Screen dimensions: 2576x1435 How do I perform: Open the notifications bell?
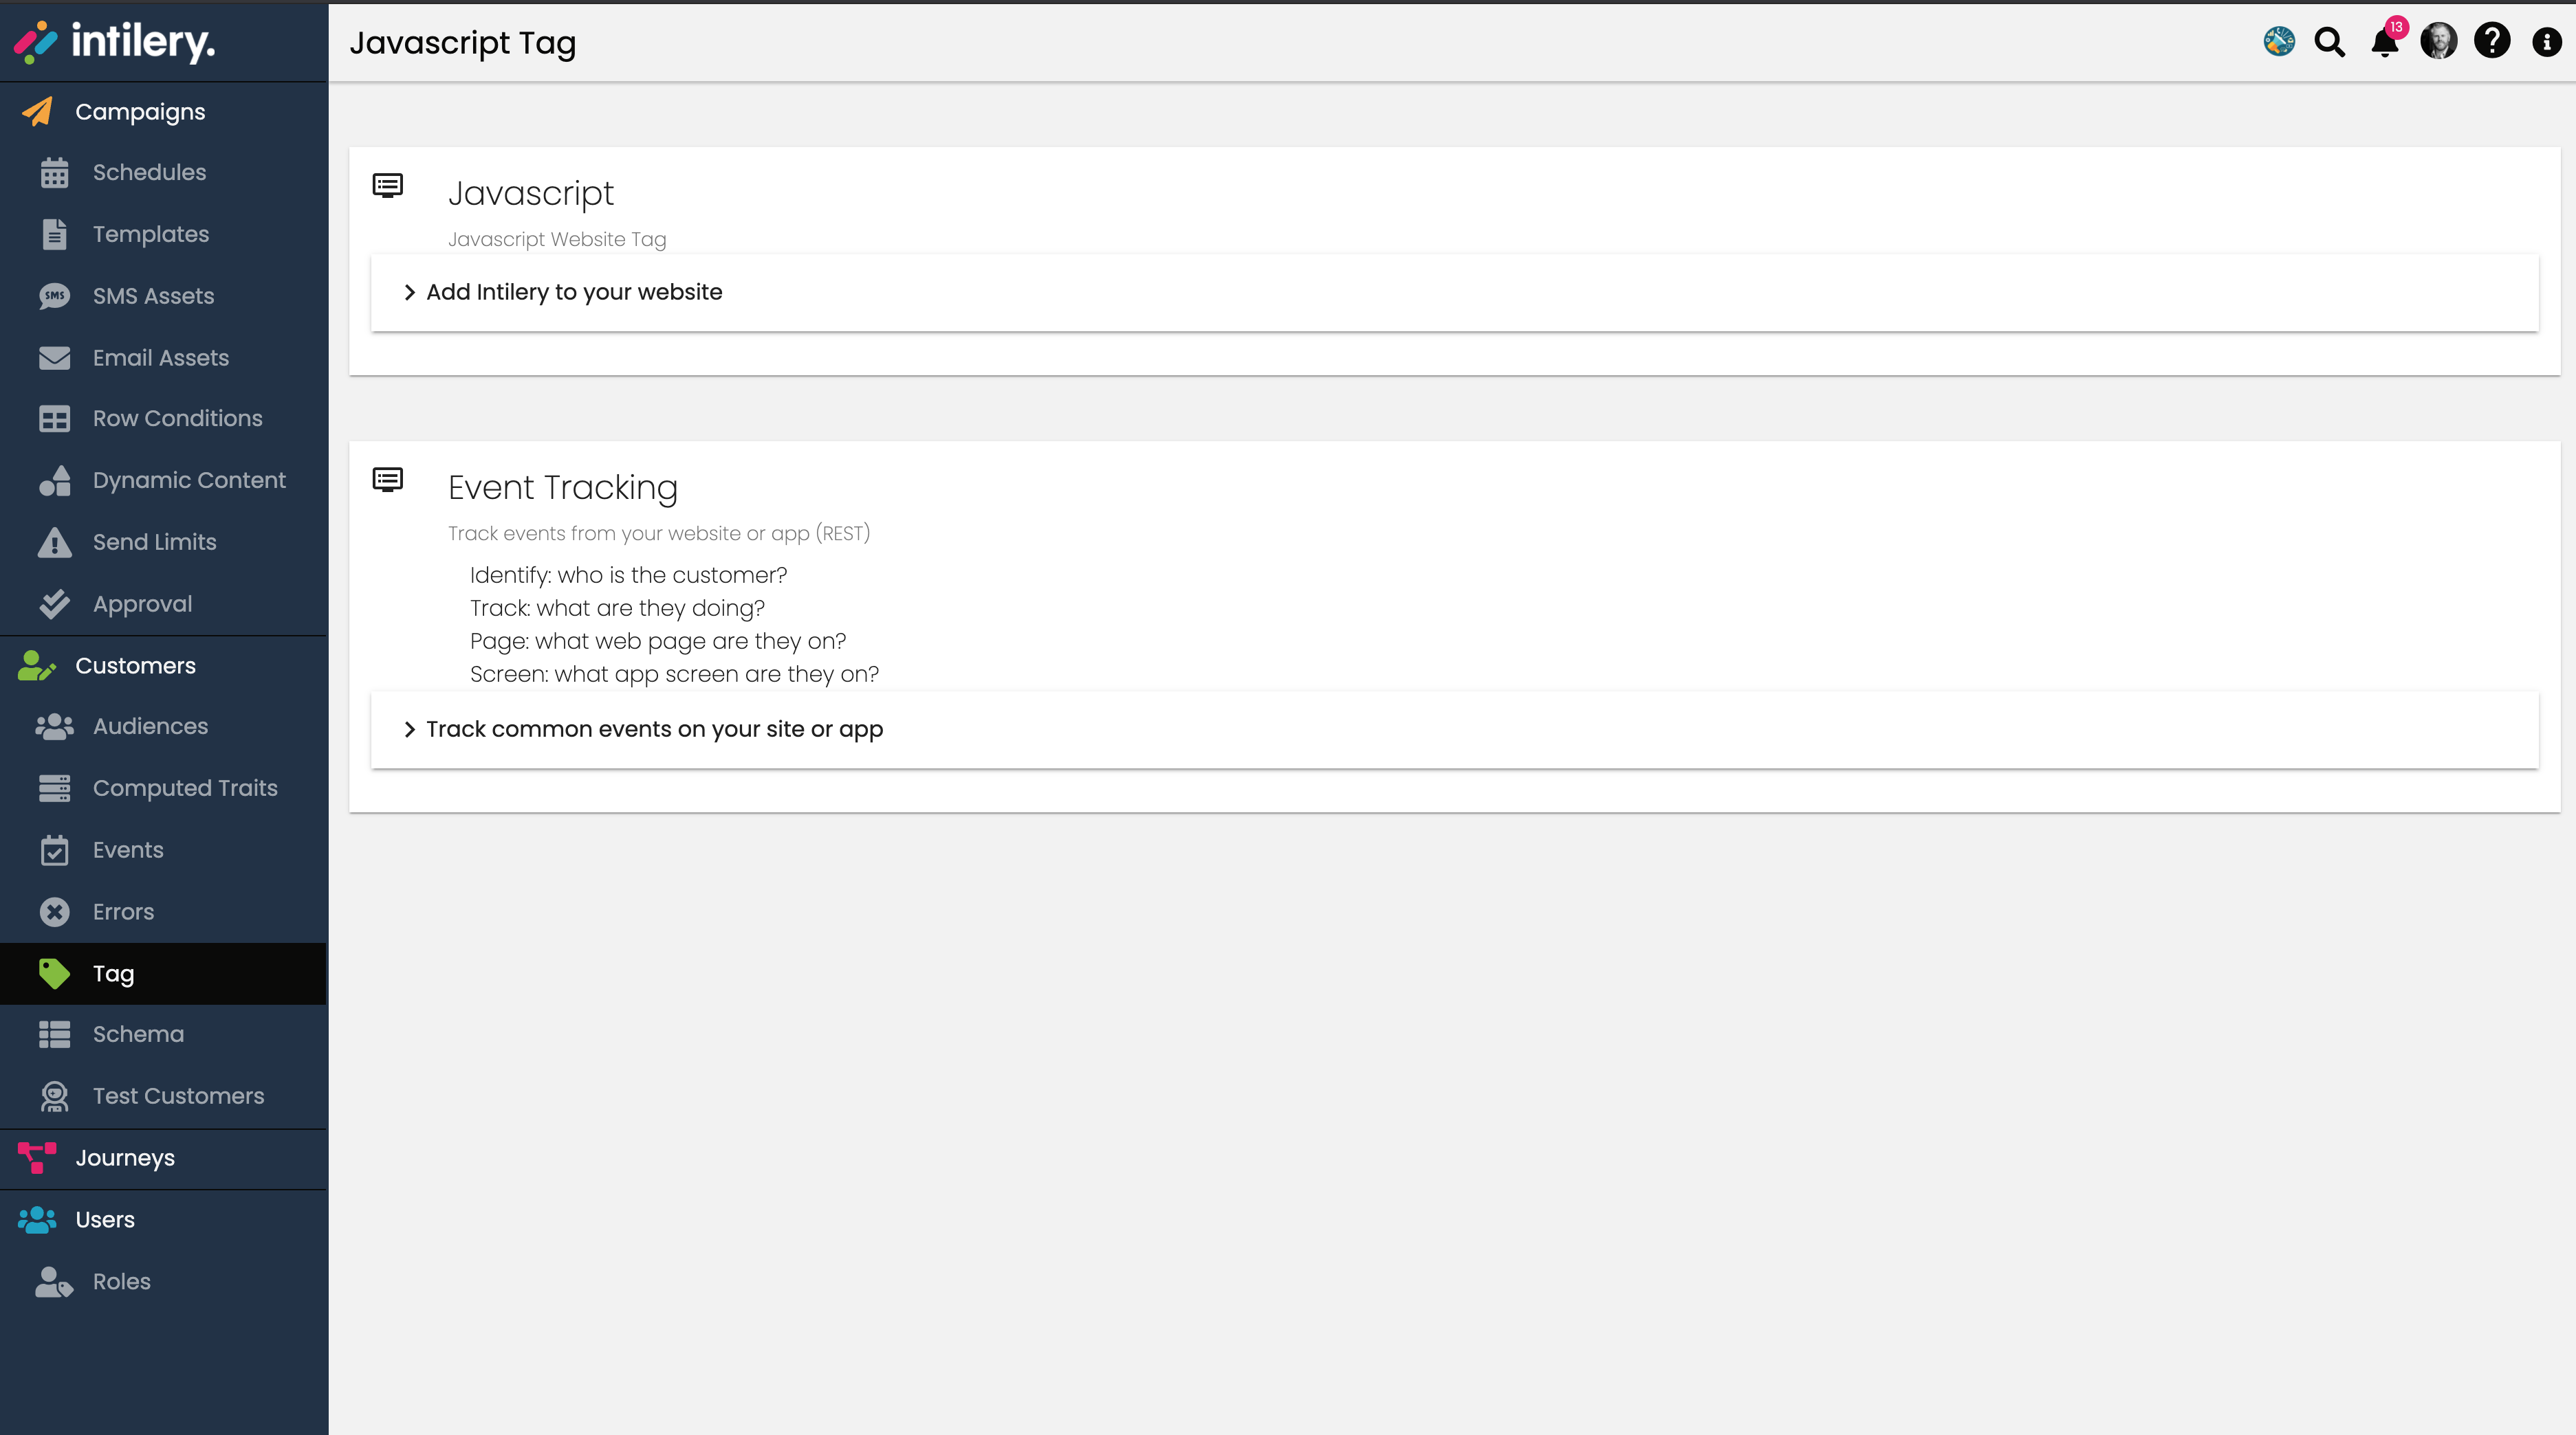click(2384, 43)
